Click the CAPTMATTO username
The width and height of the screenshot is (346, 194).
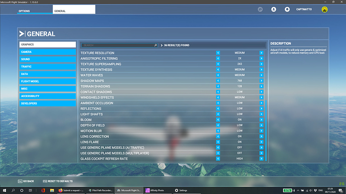(304, 9)
